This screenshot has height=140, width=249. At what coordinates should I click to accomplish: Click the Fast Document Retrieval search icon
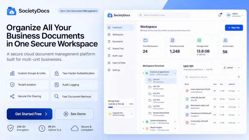click(57, 96)
